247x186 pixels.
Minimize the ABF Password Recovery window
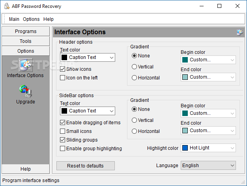coord(202,6)
